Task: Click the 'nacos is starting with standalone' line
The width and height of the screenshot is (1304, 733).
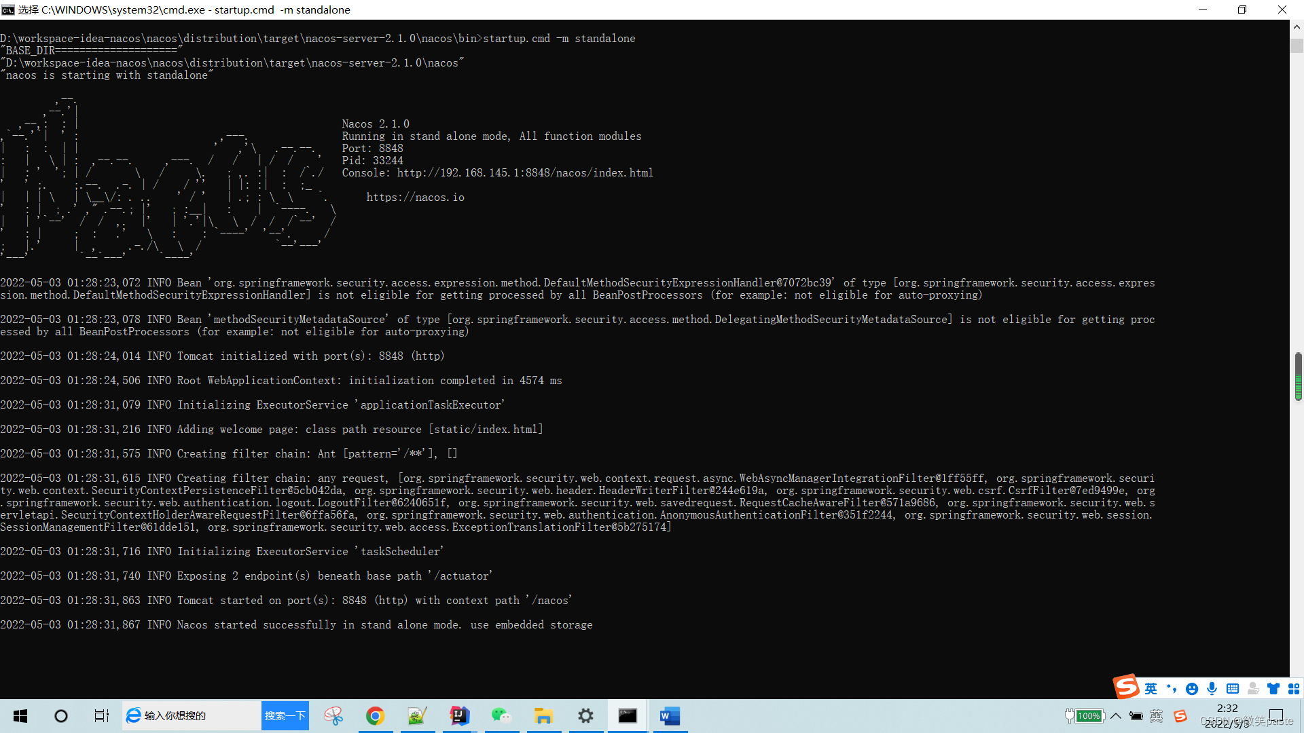Action: [107, 75]
